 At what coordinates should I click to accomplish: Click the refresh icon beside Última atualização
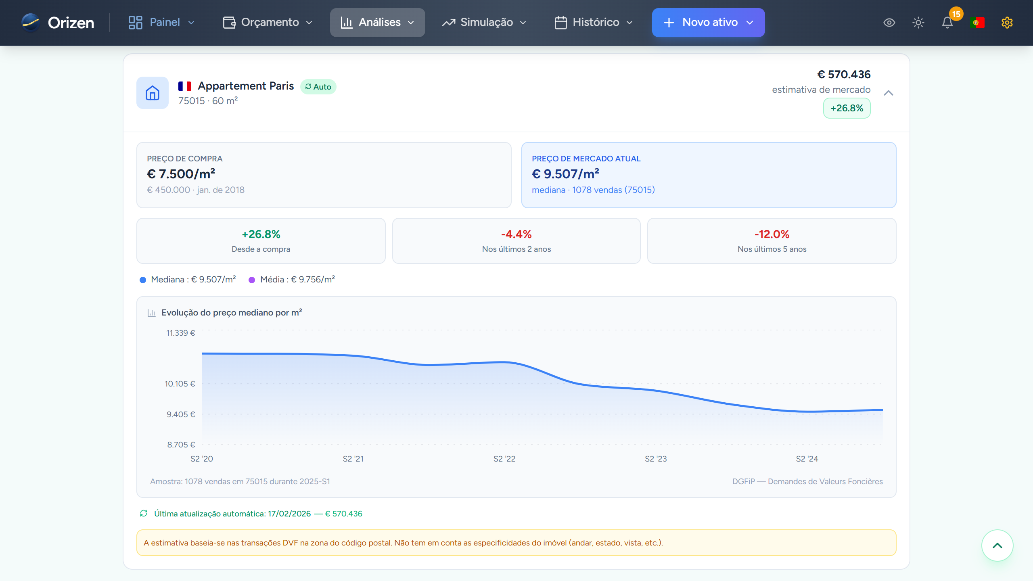click(144, 513)
